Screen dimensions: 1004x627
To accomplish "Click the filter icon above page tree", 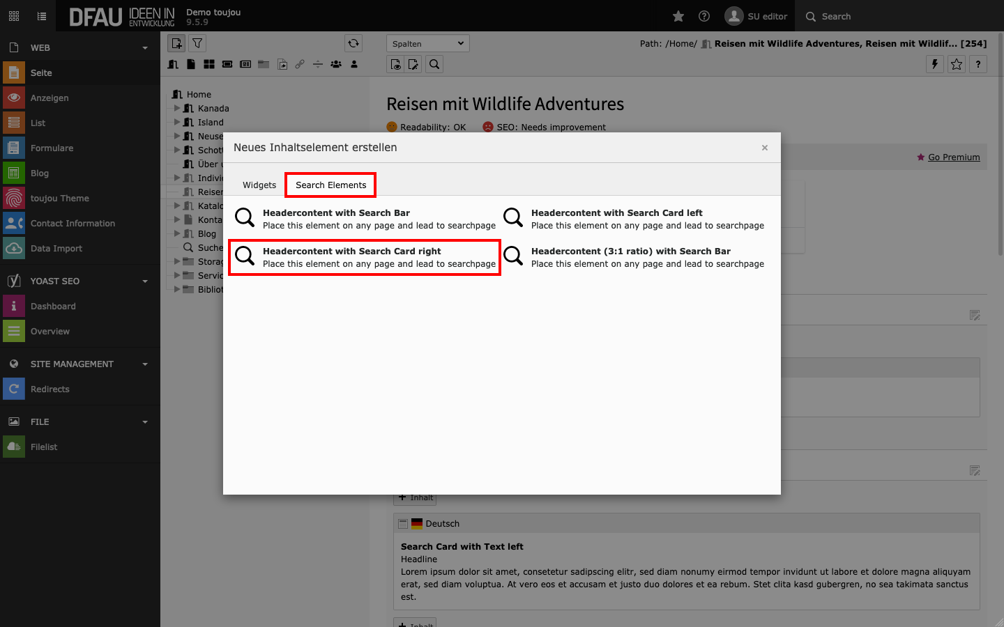I will [x=198, y=43].
